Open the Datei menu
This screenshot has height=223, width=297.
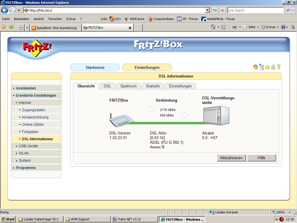pos(6,19)
